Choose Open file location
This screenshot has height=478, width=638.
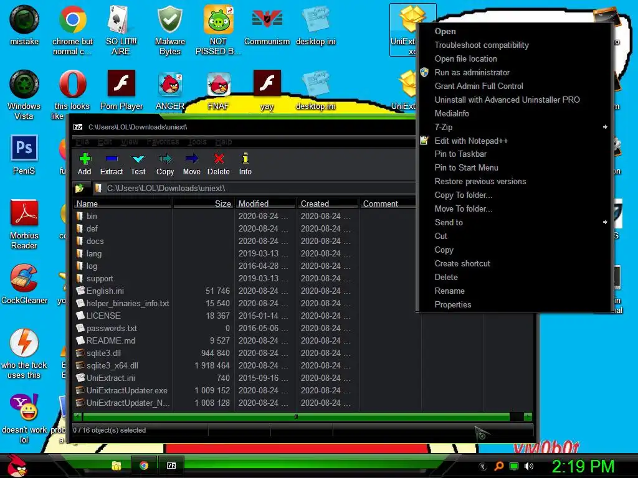click(514, 59)
